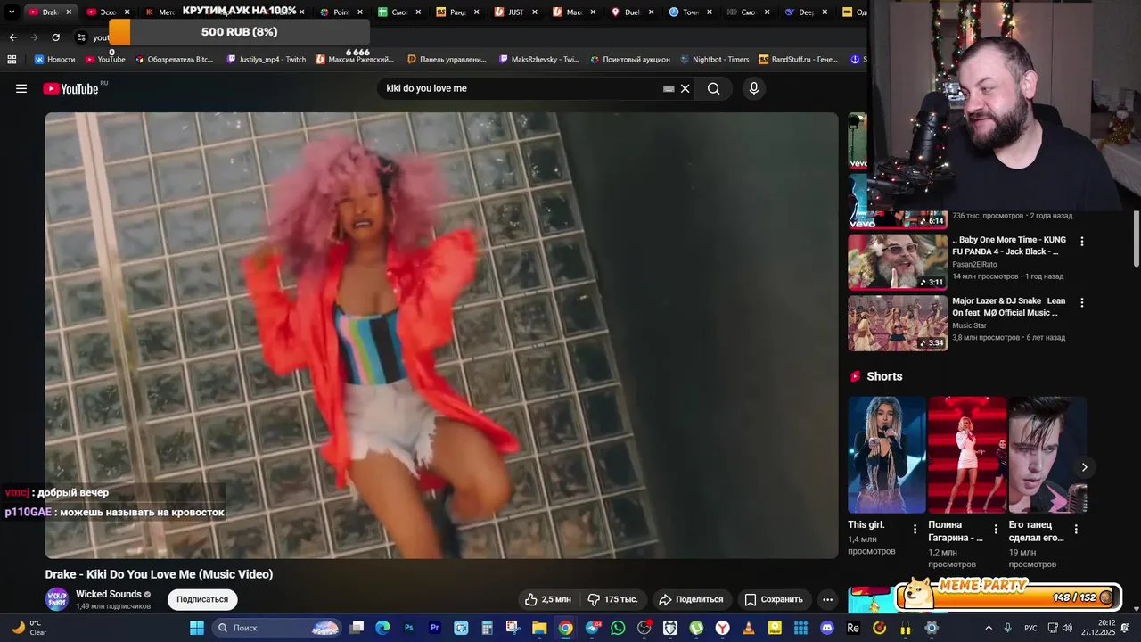Open VLC player from the taskbar

tap(749, 628)
